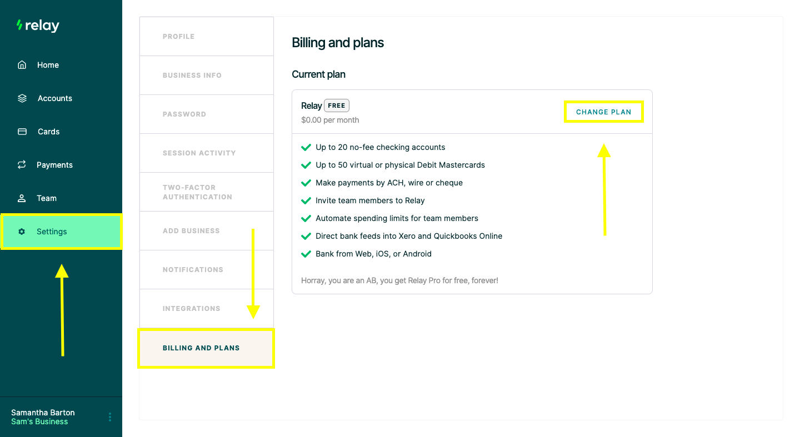Select the Billing and Plans tab

[x=207, y=348]
